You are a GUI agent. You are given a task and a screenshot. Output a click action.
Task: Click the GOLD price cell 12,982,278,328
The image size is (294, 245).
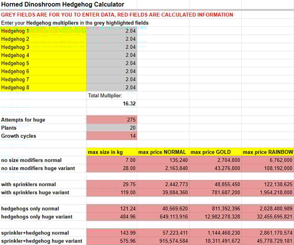click(x=216, y=217)
